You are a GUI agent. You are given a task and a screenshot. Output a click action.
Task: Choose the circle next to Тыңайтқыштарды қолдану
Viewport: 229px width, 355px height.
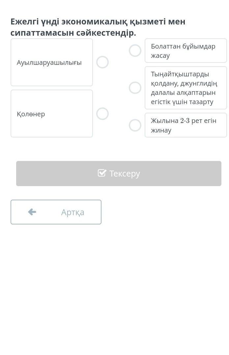[x=135, y=88]
